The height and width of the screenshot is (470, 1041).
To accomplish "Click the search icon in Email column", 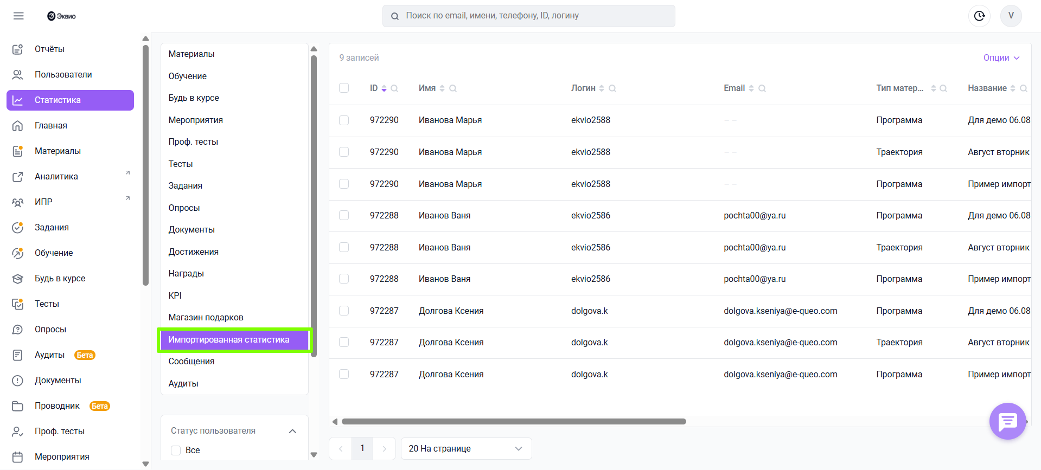I will click(762, 88).
